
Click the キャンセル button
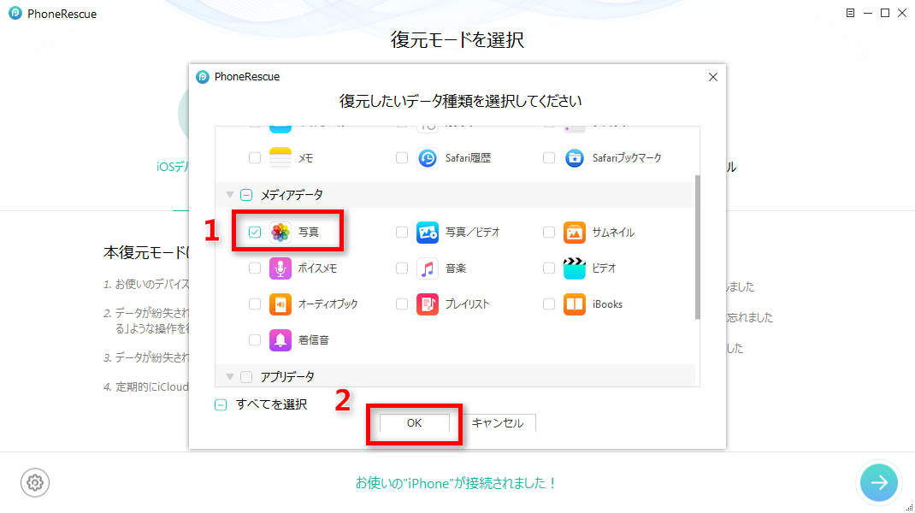click(x=497, y=423)
